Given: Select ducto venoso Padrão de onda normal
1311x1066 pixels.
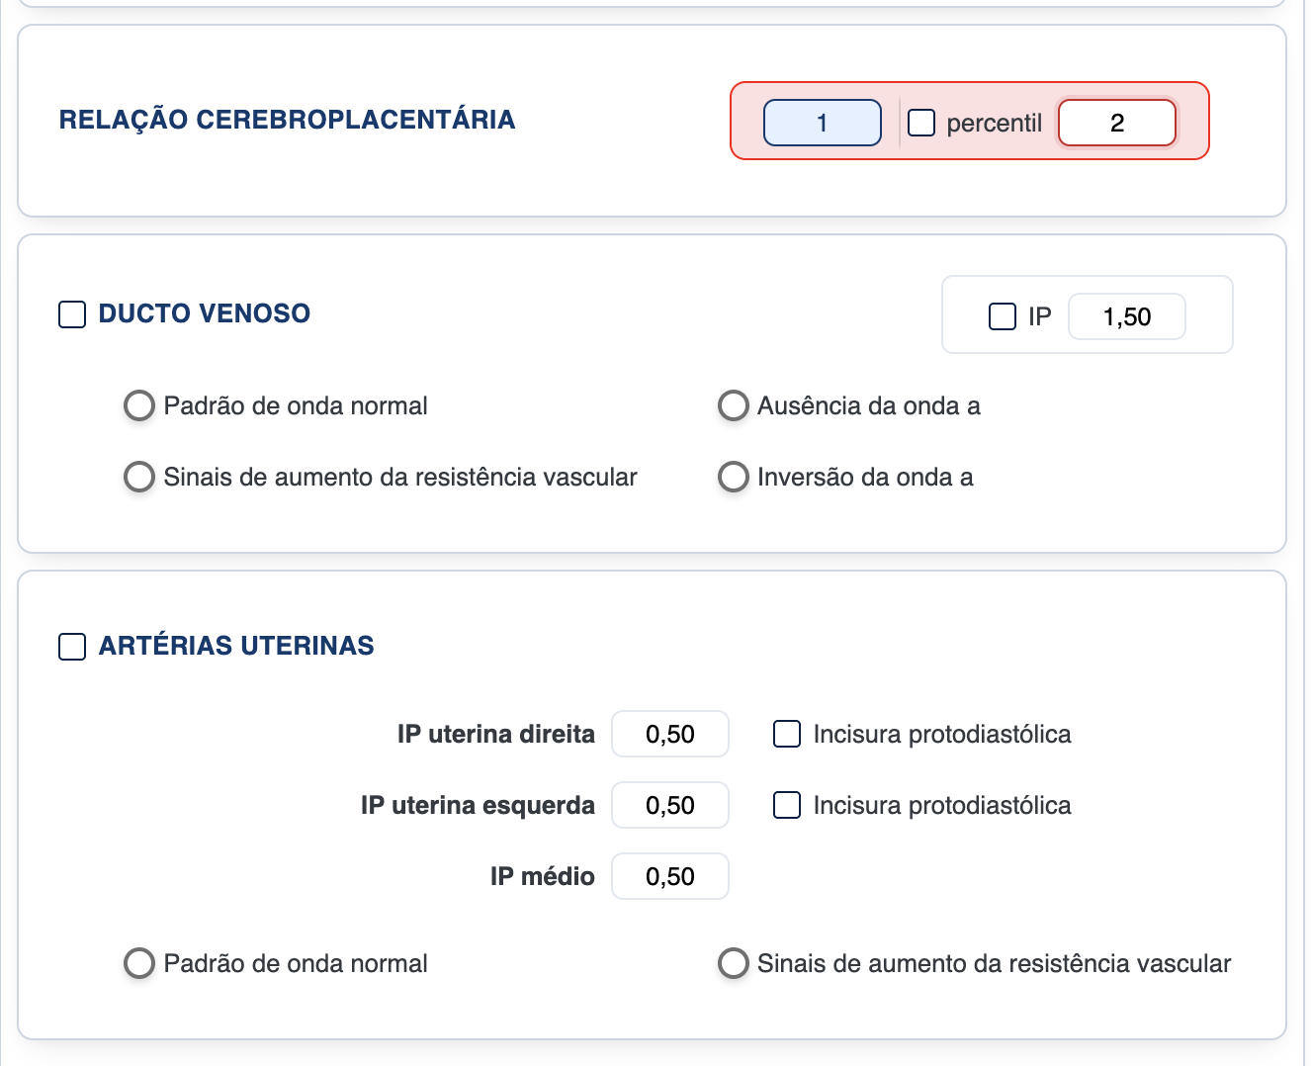Looking at the screenshot, I should [x=139, y=405].
